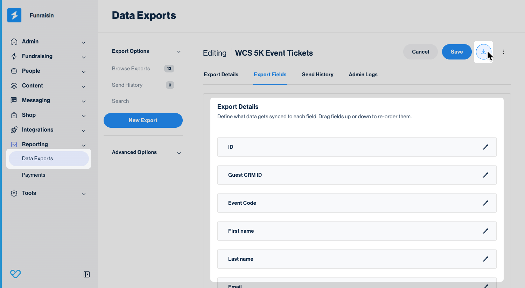Edit the Guest CRM ID field
This screenshot has width=525, height=288.
click(485, 175)
